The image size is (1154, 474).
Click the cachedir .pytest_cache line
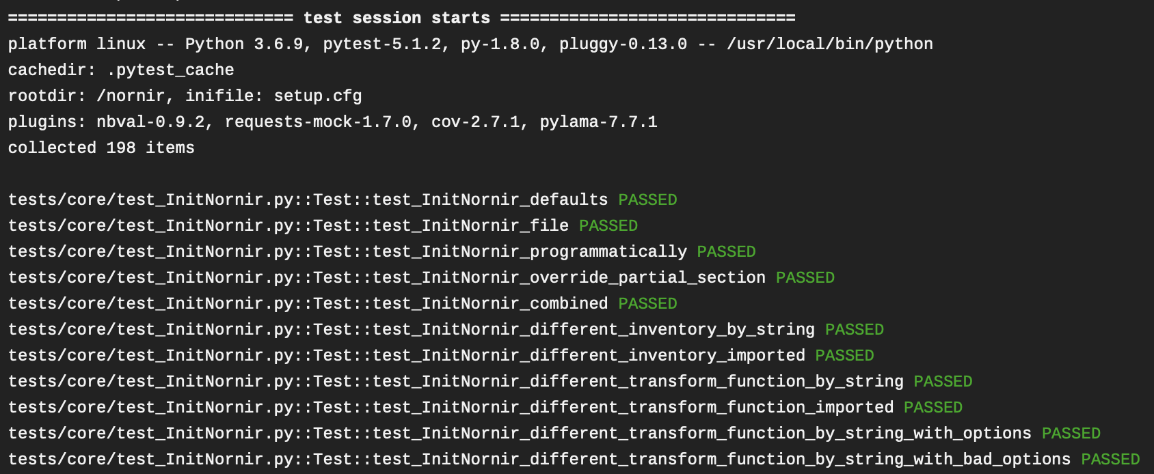point(121,70)
